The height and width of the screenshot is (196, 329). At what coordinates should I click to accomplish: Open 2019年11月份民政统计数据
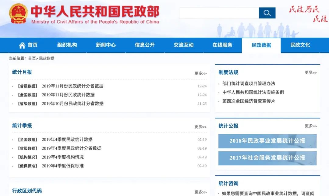[68, 95]
